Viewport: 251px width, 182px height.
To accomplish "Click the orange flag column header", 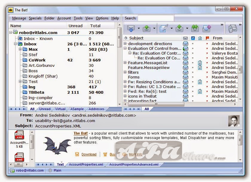I will coord(207,38).
